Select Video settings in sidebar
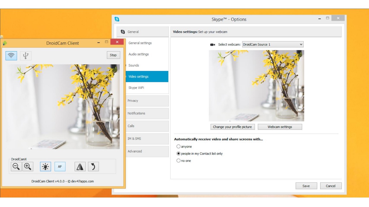 (x=147, y=77)
